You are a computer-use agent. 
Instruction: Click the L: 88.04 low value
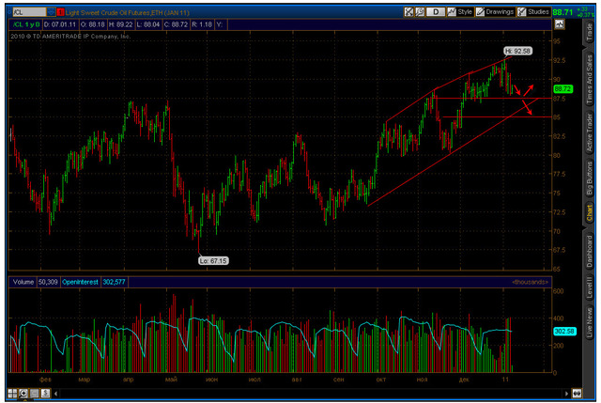pyautogui.click(x=148, y=24)
